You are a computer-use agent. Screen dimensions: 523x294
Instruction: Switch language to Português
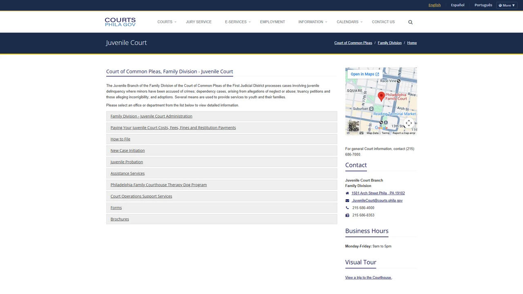(x=483, y=5)
